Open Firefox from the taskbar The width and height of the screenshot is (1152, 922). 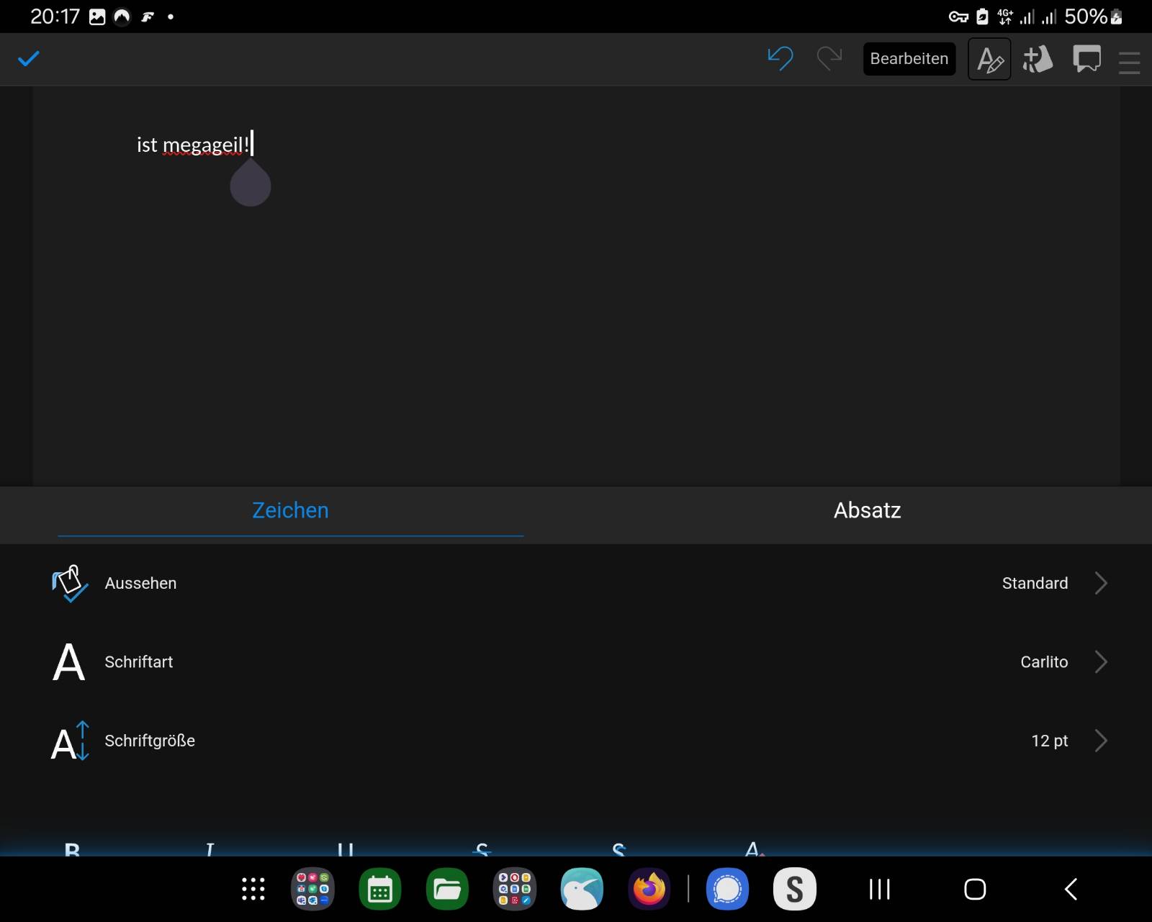pos(649,889)
